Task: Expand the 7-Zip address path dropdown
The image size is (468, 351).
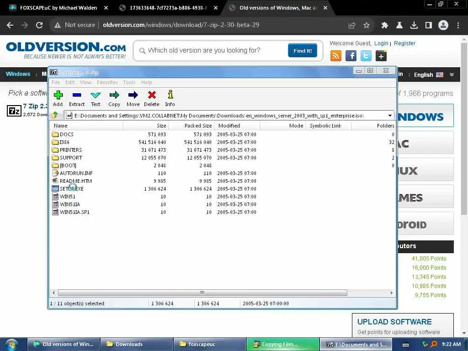Action: click(x=390, y=116)
